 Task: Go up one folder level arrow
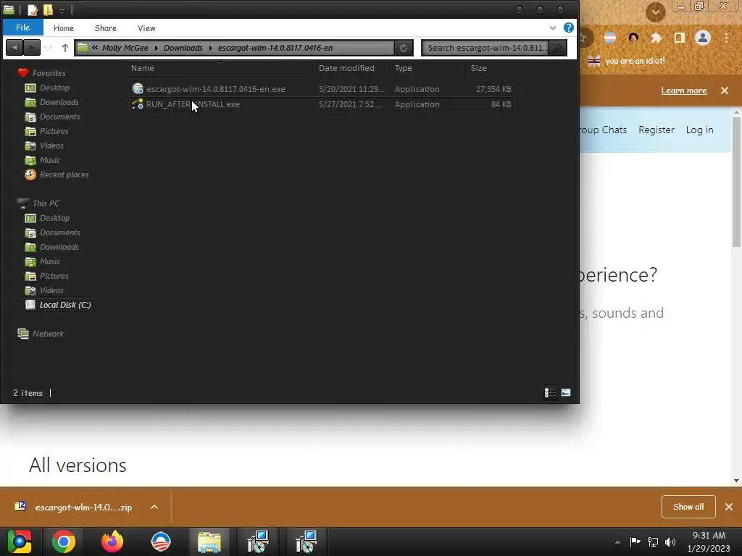[64, 48]
